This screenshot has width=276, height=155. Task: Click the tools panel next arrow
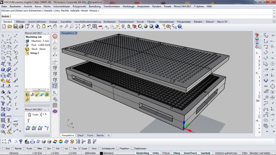(46, 114)
